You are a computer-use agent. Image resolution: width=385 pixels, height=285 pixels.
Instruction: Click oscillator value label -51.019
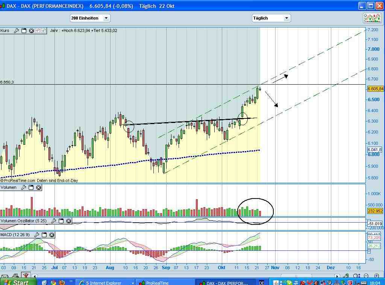coord(375,224)
